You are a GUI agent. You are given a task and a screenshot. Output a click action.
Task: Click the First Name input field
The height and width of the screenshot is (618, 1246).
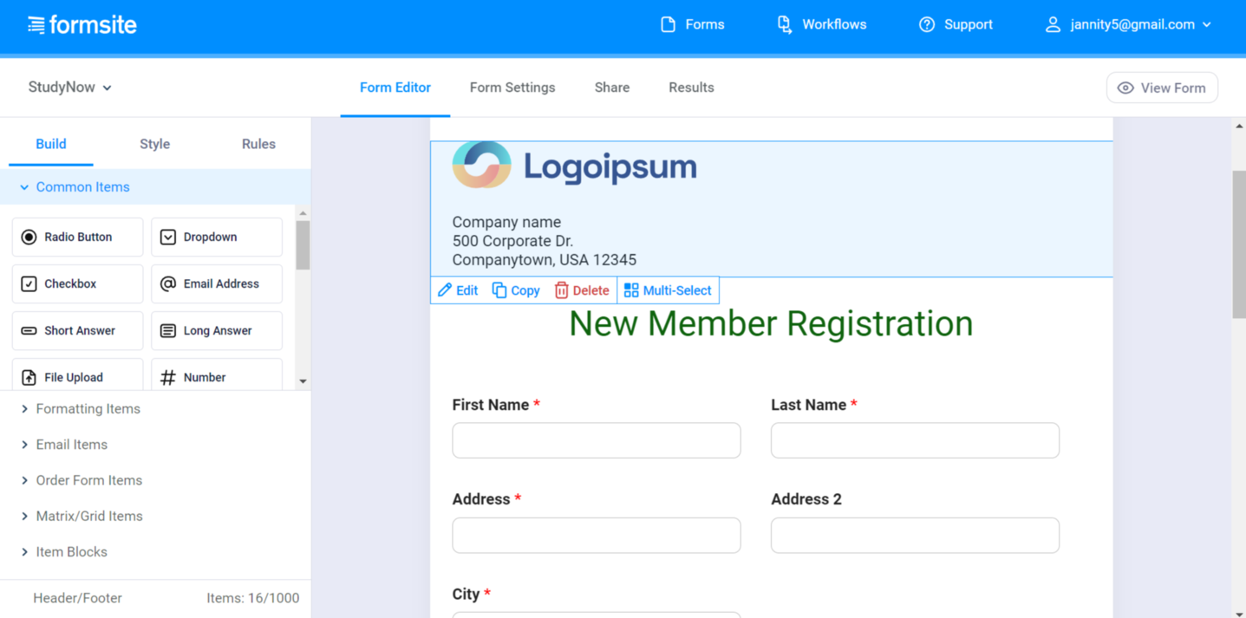pyautogui.click(x=596, y=440)
